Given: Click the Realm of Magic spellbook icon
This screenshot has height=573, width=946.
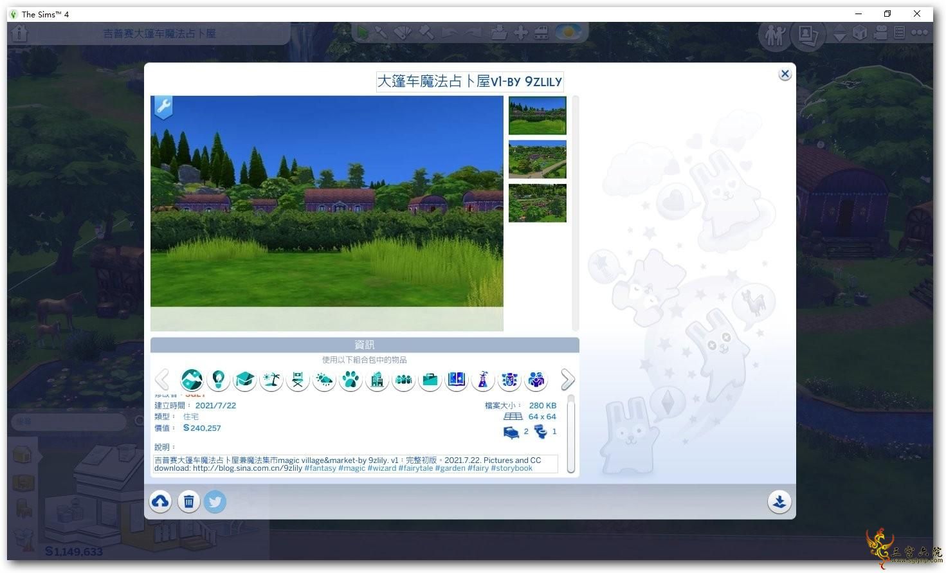Looking at the screenshot, I should pyautogui.click(x=457, y=380).
